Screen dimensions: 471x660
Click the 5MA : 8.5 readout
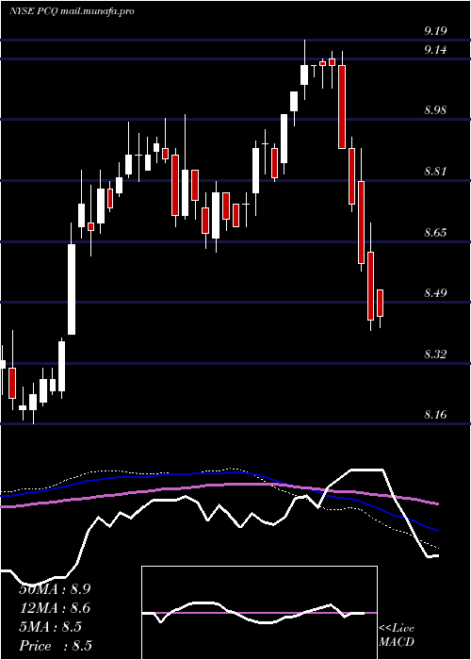(50, 627)
